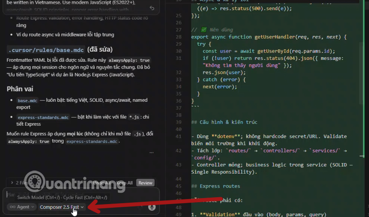Open the Agent mode dropdown

click(x=22, y=207)
